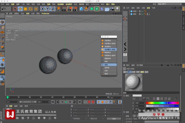Open the ProRender viewport menu
The image size is (185, 123).
[45, 14]
